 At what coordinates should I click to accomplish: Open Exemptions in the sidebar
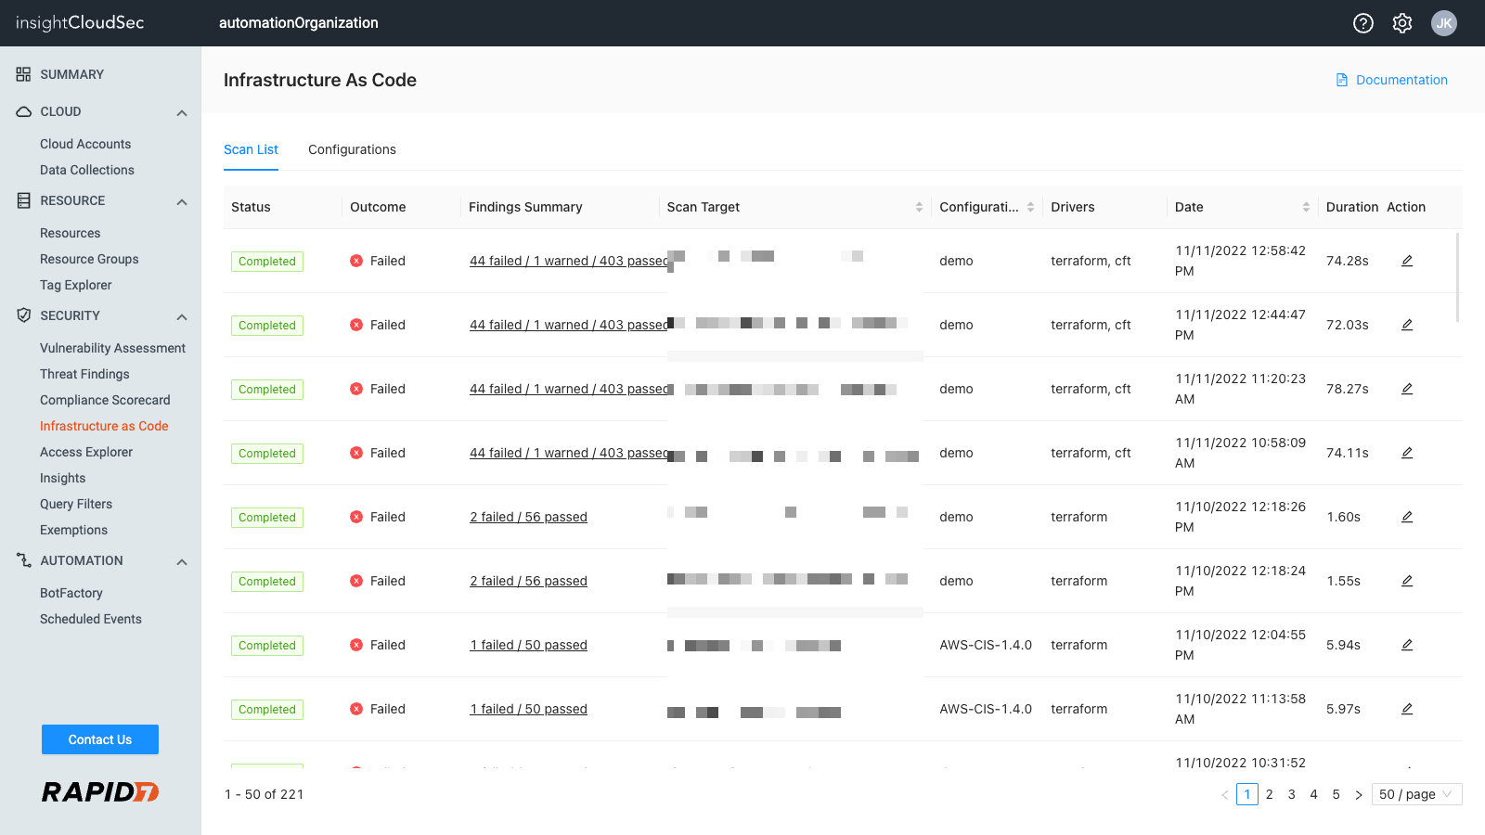[73, 530]
